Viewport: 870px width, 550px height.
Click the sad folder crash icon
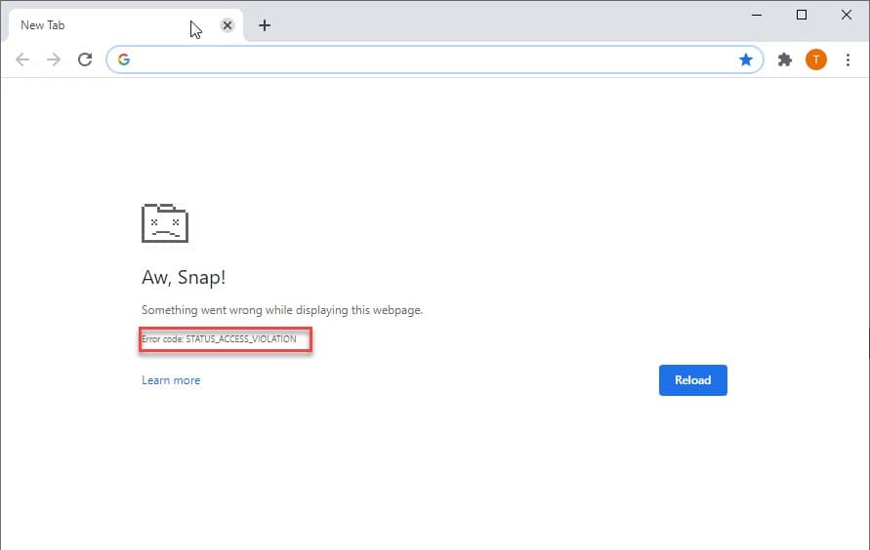point(165,223)
